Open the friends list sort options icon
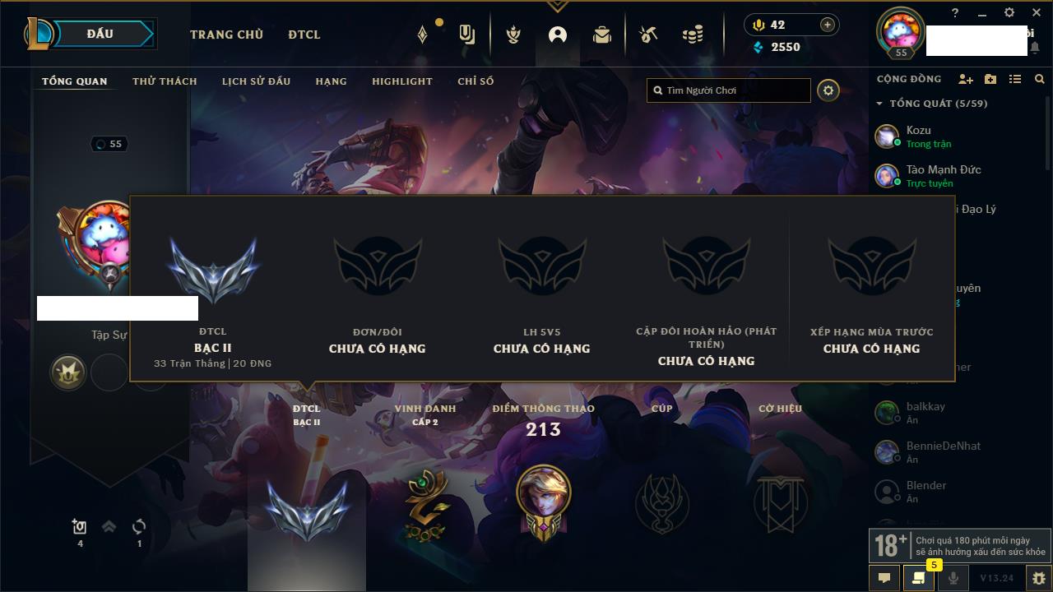The height and width of the screenshot is (592, 1053). pyautogui.click(x=1015, y=79)
